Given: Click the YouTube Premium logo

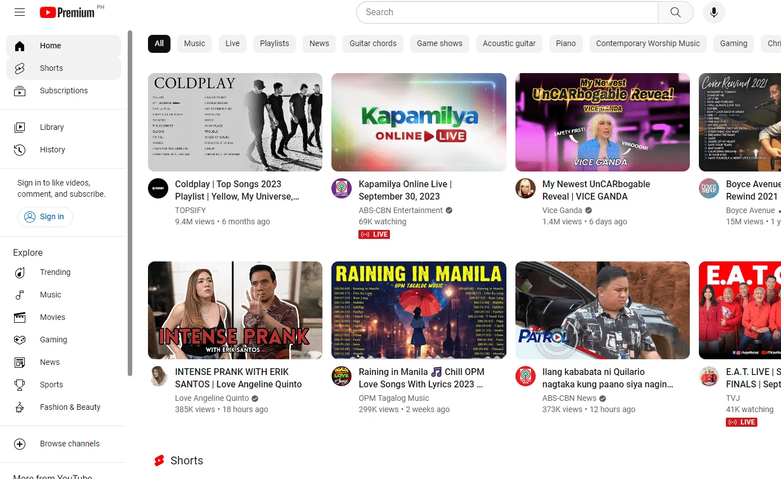Looking at the screenshot, I should click(68, 12).
